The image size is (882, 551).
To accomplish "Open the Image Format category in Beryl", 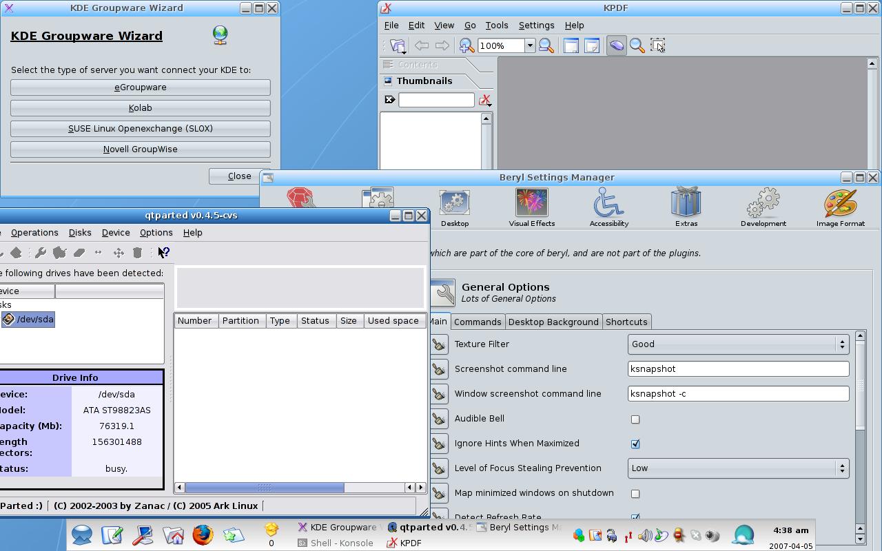I will (841, 208).
